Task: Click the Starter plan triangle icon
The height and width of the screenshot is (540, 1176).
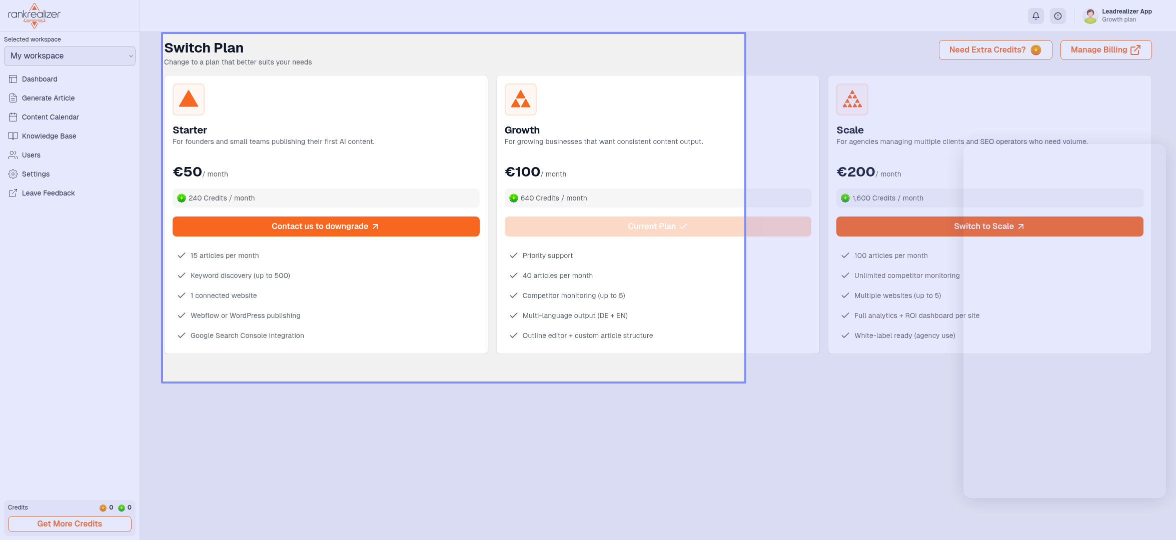Action: point(189,99)
